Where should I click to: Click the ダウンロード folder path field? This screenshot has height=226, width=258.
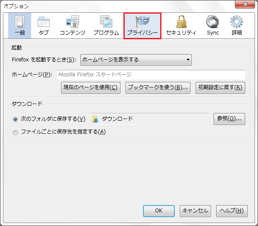click(x=150, y=119)
